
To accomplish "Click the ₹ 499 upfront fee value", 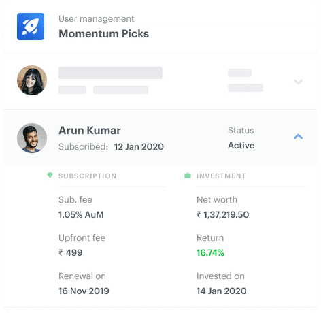I will click(71, 252).
